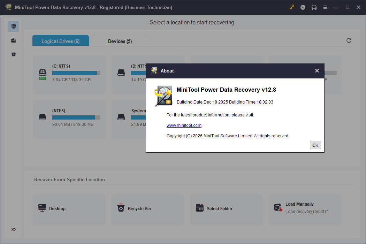This screenshot has height=244, width=366.
Task: Expand the sidebar with the red chevrons
Action: coord(14,229)
